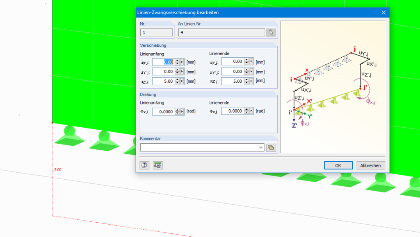Select the Linienanfang uX',i value field
Viewport: 420px width, 237px height.
[163, 62]
